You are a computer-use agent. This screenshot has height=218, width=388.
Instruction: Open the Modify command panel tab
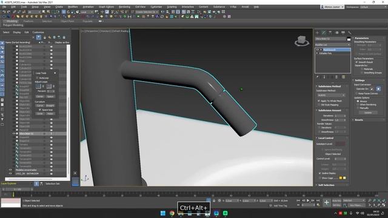324,33
